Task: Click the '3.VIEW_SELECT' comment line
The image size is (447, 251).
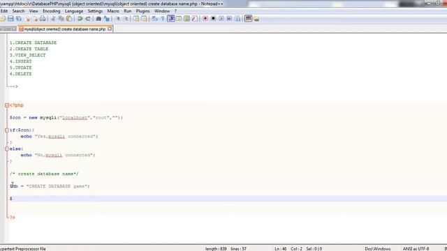Action: 27,55
